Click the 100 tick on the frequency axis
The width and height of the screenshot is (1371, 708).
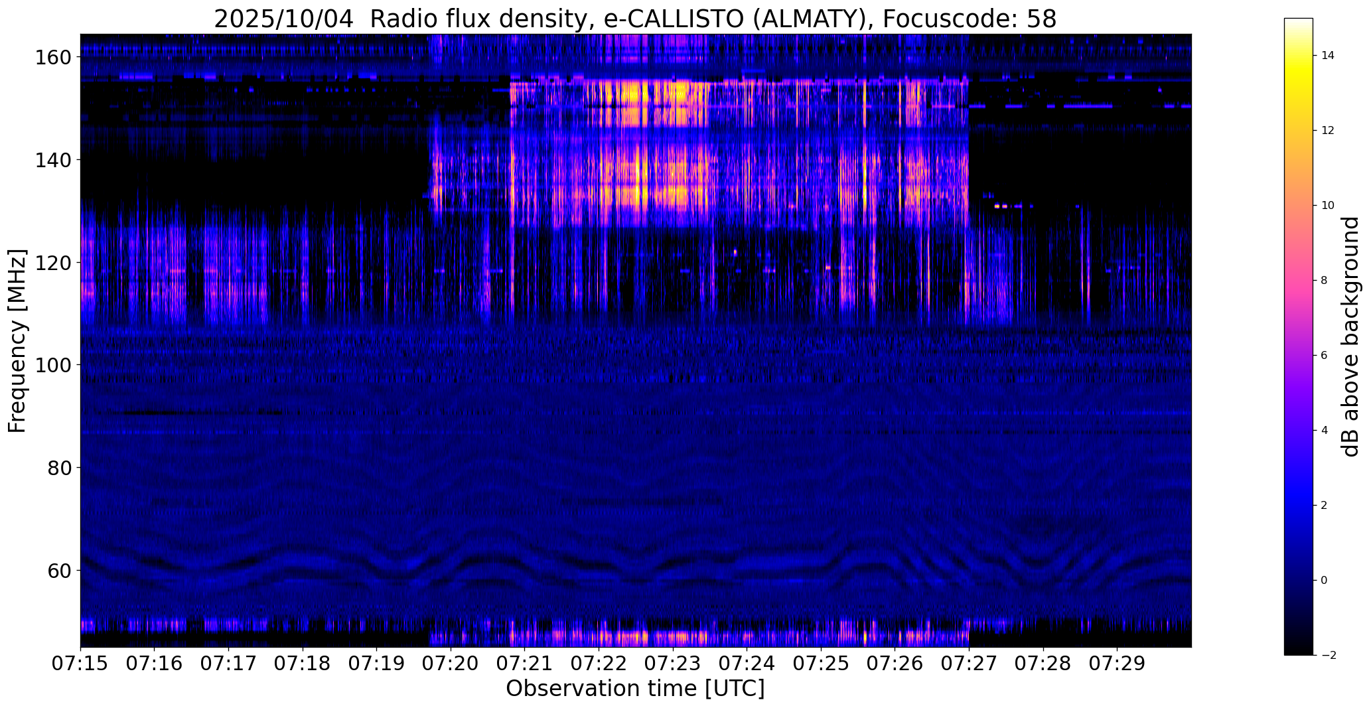click(53, 365)
